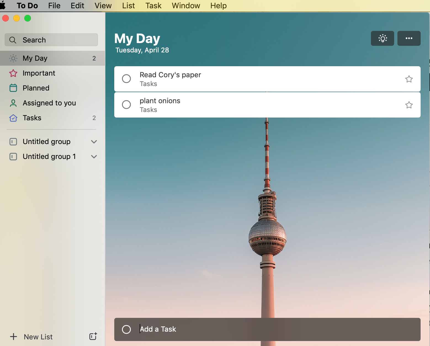The image size is (430, 346).
Task: Open the Assigned to you list
Action: coord(52,103)
